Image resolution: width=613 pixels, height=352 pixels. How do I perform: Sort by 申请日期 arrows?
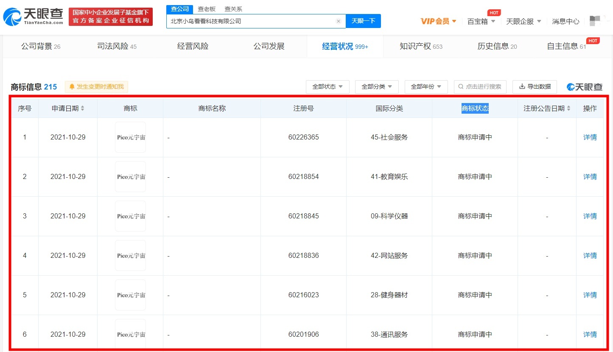(x=83, y=109)
